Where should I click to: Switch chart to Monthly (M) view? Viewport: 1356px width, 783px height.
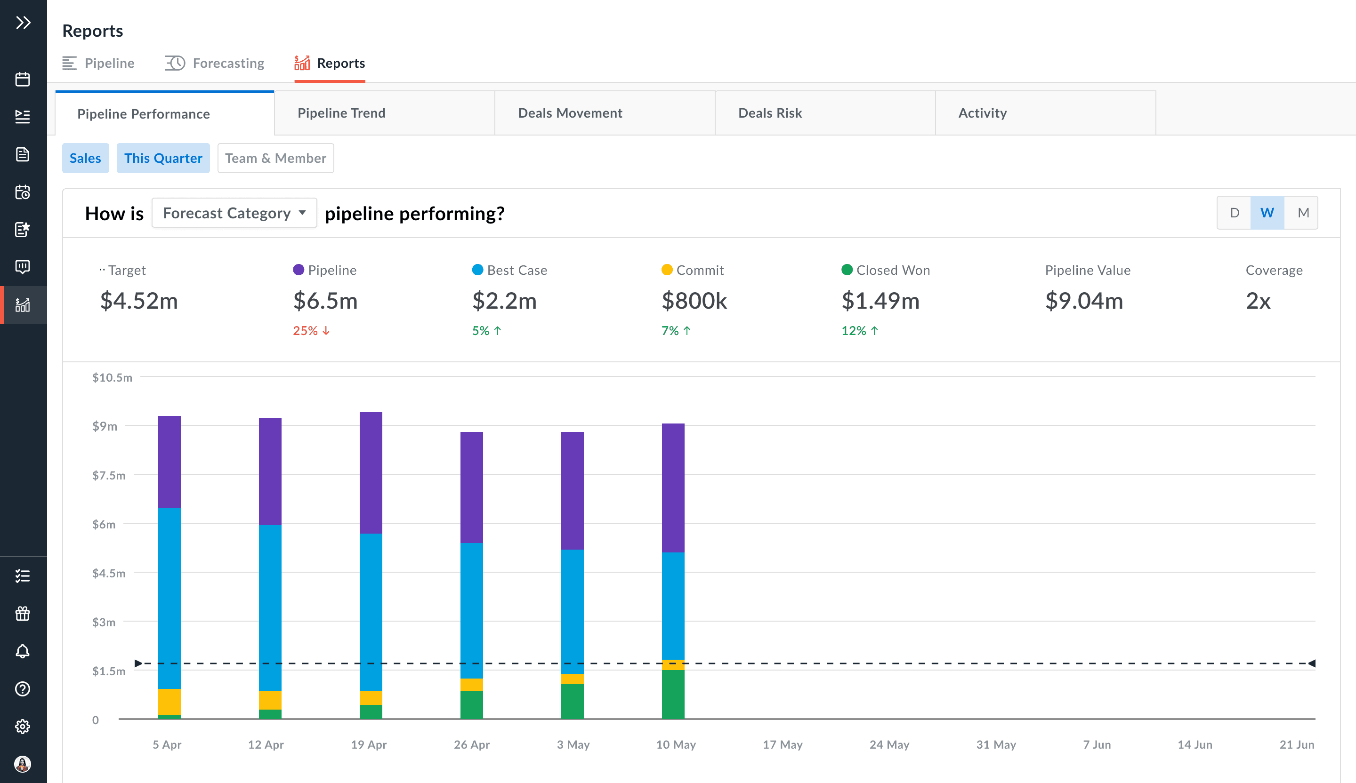(1303, 213)
